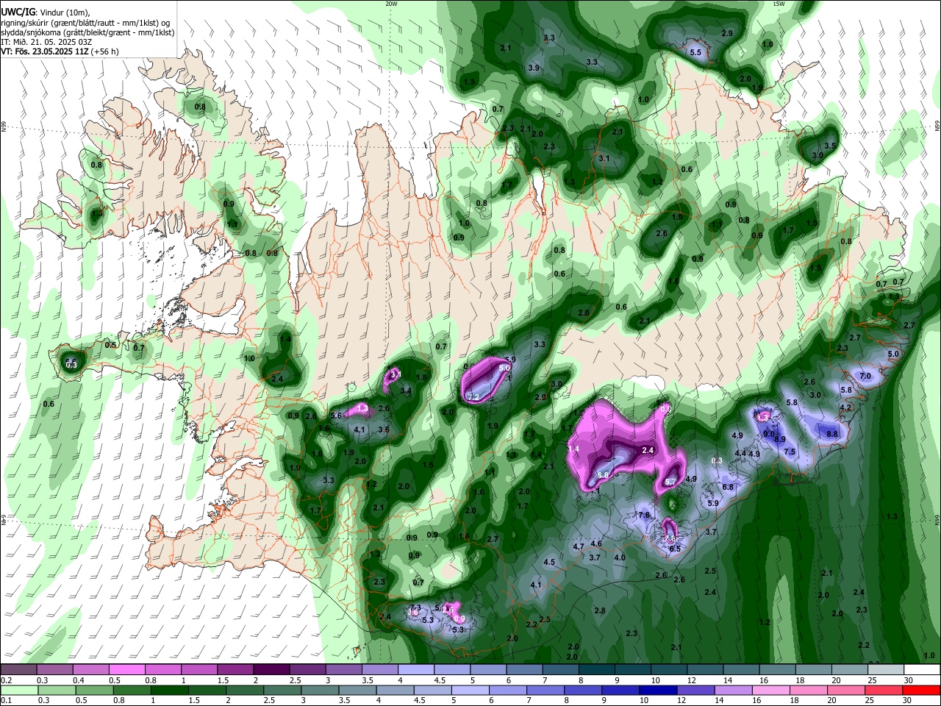Click the 3.9 precipitation value on the map
The height and width of the screenshot is (706, 941).
[x=534, y=68]
